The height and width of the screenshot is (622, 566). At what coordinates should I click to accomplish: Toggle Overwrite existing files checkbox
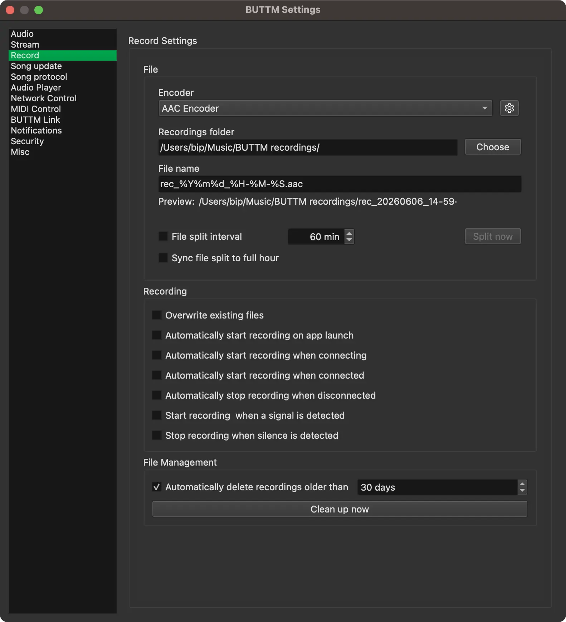[157, 315]
